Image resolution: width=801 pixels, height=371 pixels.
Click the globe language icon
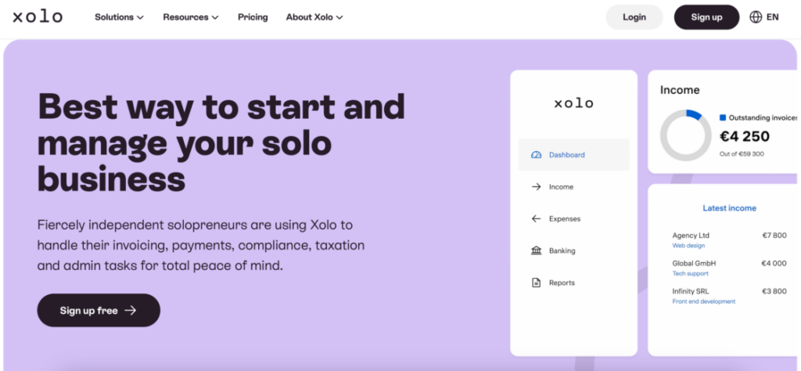(x=756, y=17)
